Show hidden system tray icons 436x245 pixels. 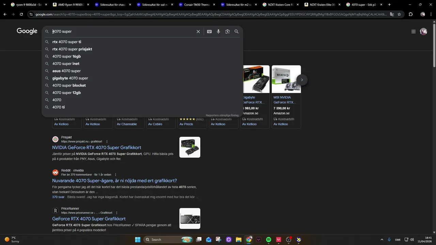coord(382,240)
